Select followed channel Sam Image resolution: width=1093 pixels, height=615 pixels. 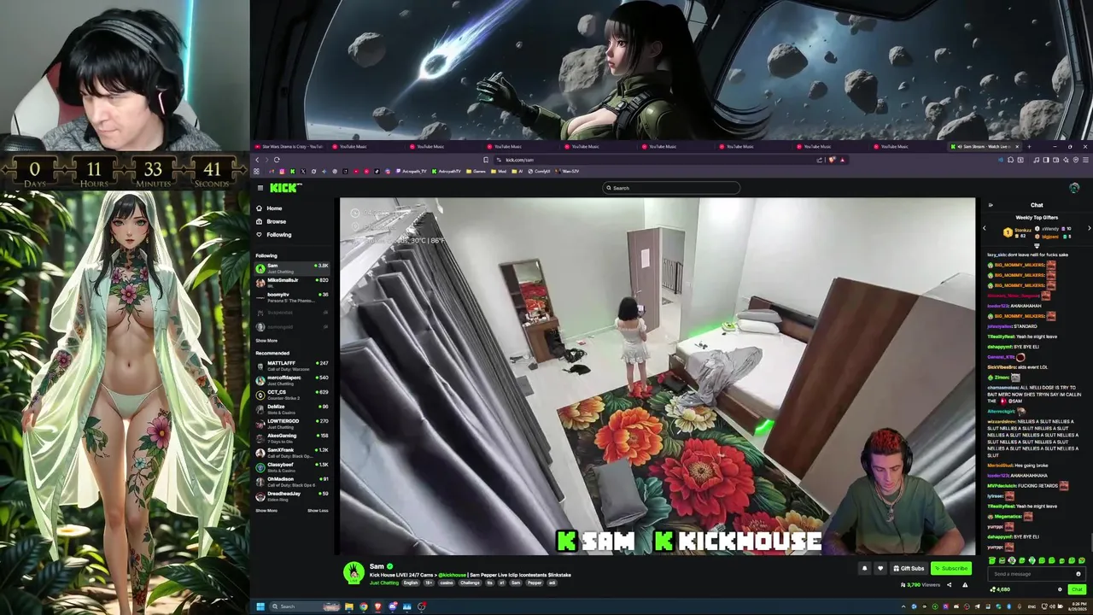click(292, 268)
